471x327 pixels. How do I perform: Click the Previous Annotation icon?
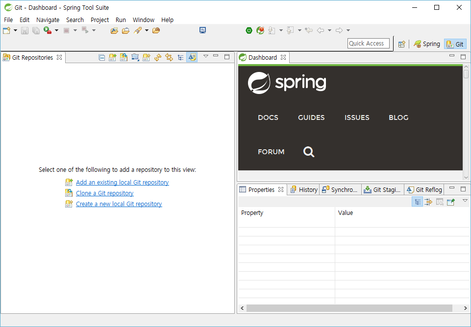click(290, 30)
